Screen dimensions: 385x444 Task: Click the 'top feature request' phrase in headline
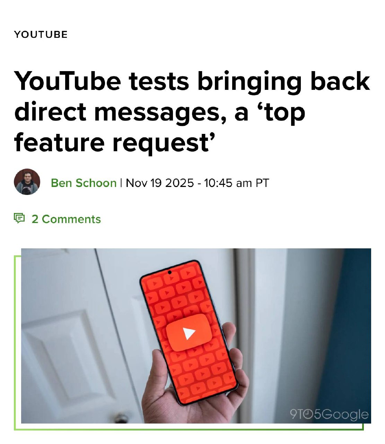[x=159, y=127]
